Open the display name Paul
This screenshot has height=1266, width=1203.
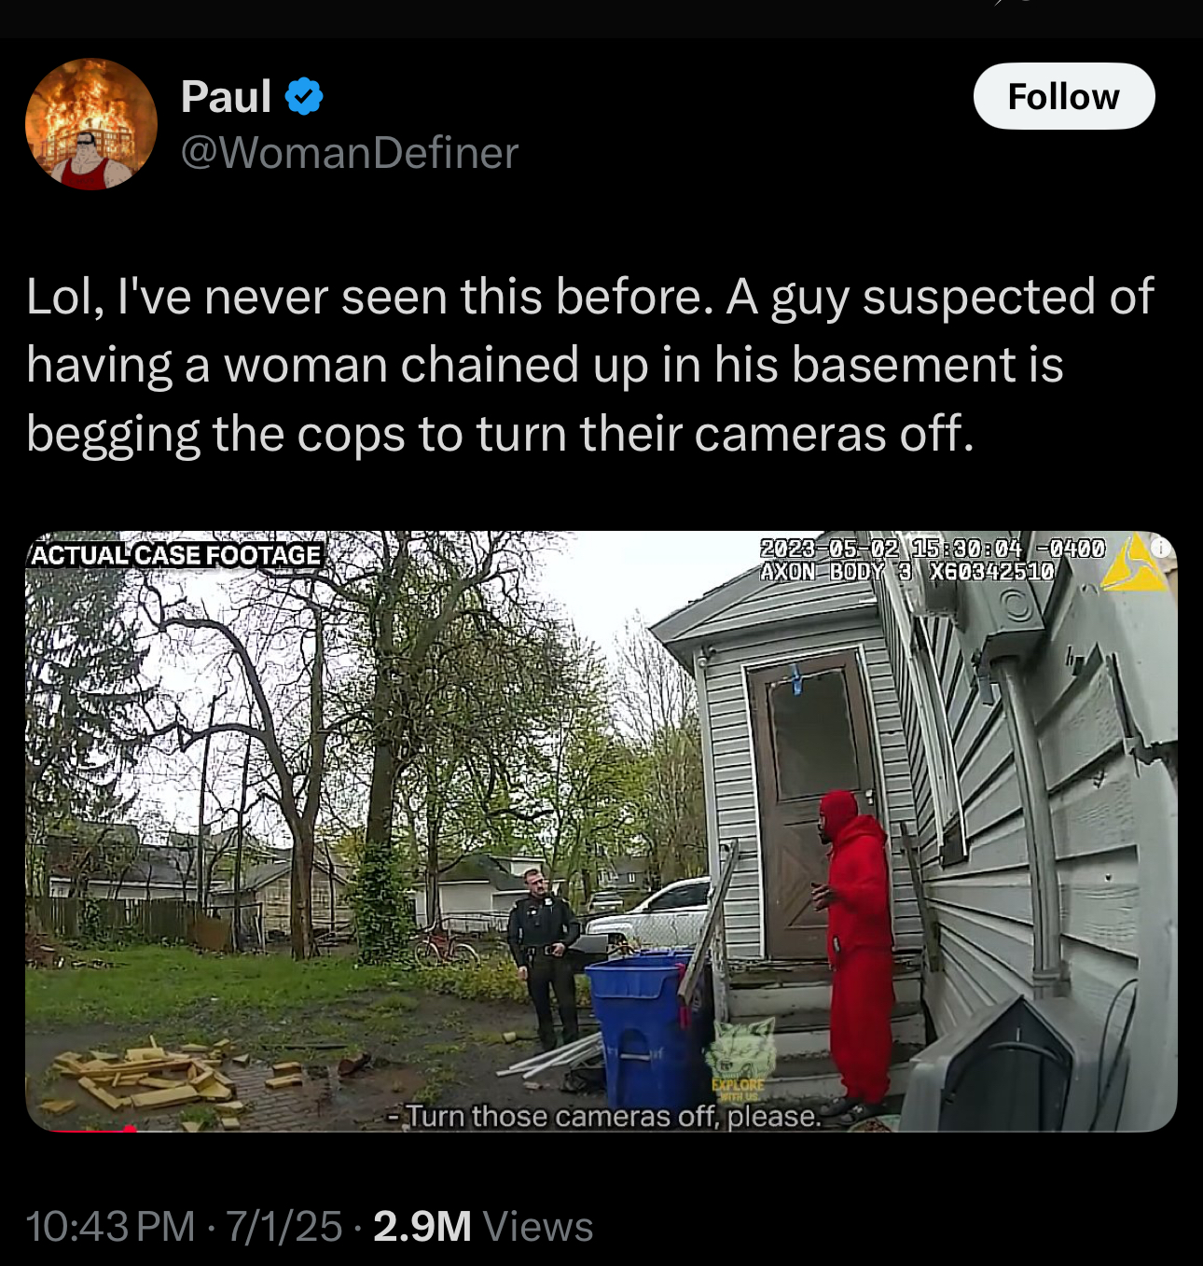(x=227, y=97)
